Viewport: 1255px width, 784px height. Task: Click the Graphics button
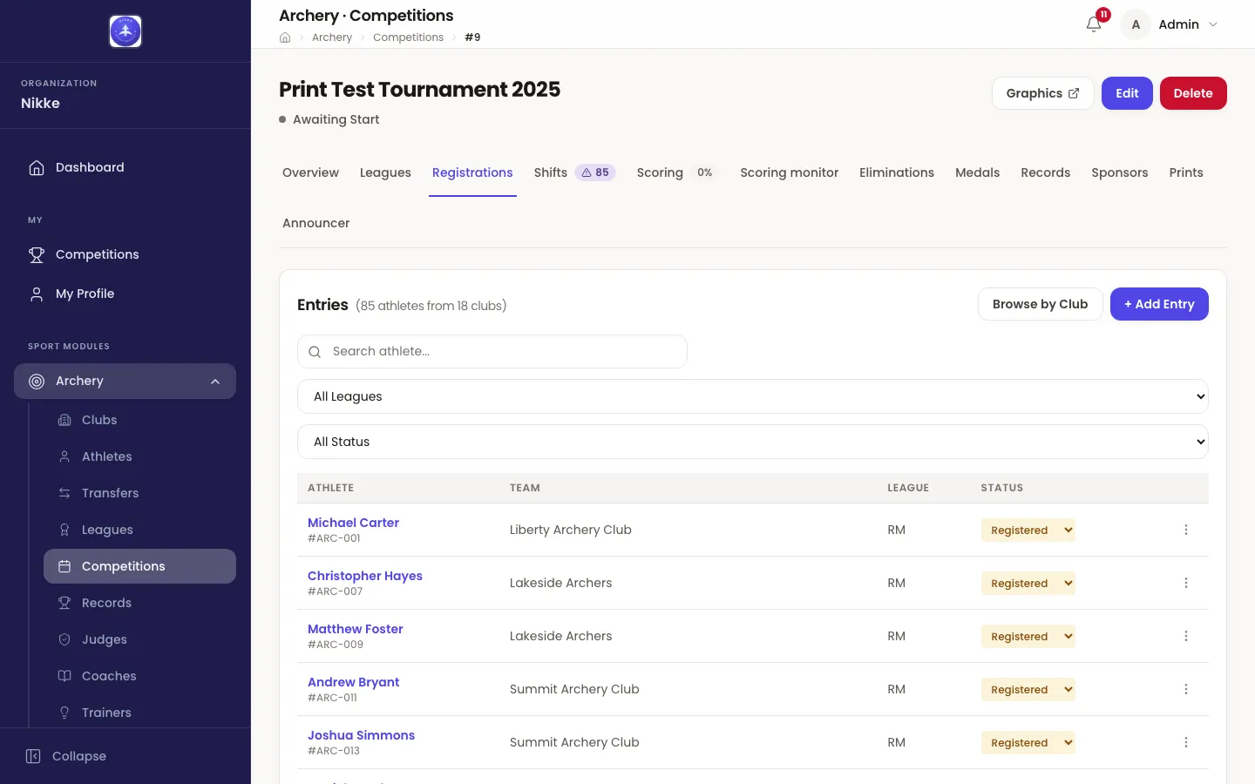tap(1043, 93)
